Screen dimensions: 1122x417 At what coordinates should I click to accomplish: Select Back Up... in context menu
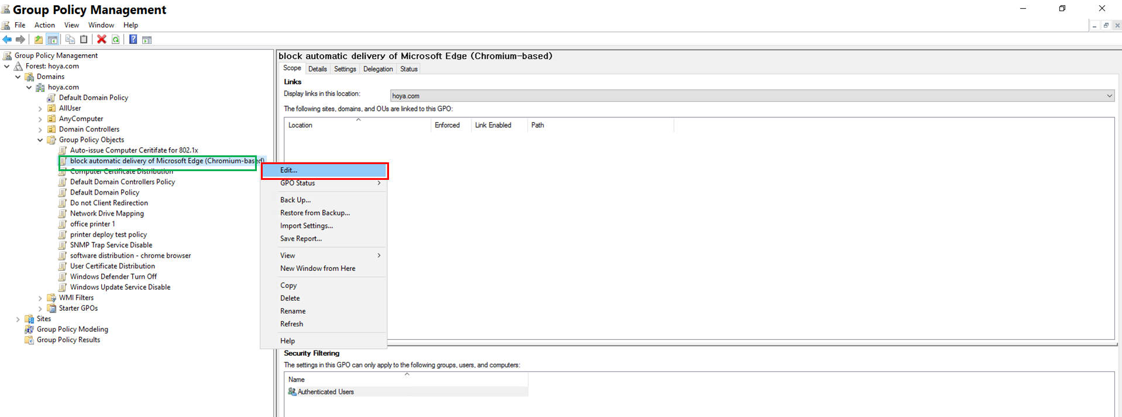point(323,200)
